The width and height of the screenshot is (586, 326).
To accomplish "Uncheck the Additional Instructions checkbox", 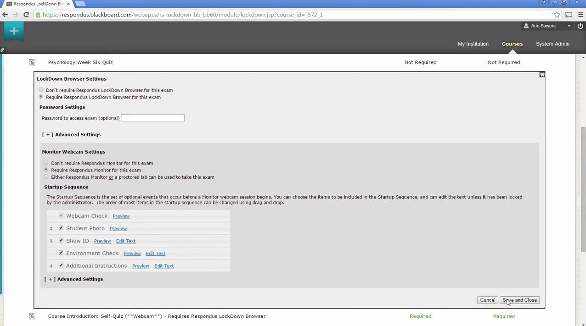I will click(61, 265).
